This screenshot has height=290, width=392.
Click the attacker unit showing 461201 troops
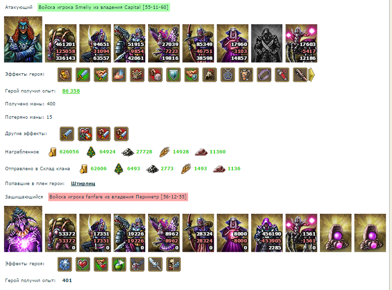click(61, 44)
